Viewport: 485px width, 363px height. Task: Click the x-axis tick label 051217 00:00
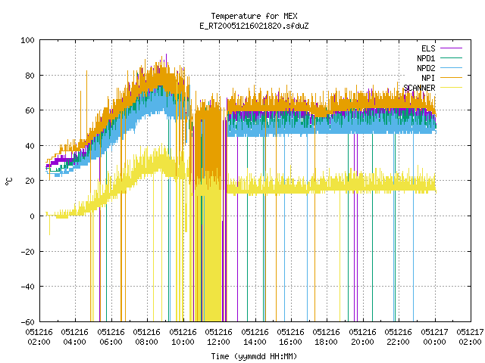(x=434, y=337)
